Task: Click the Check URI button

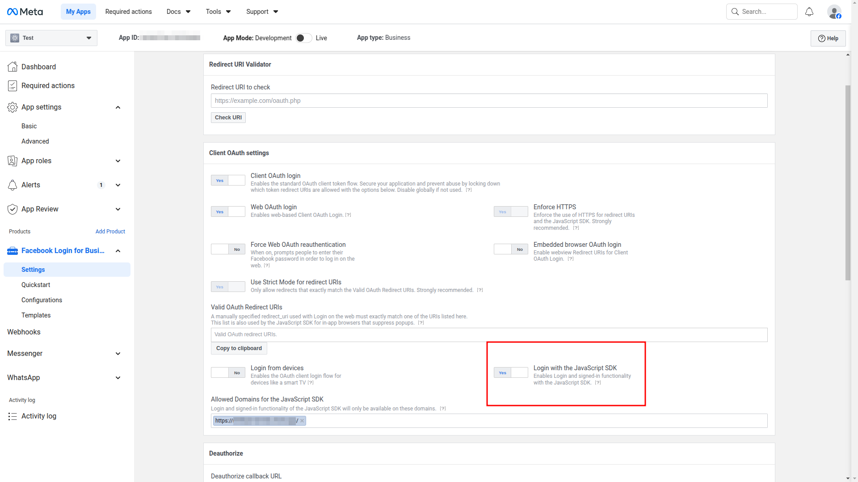Action: click(x=228, y=118)
